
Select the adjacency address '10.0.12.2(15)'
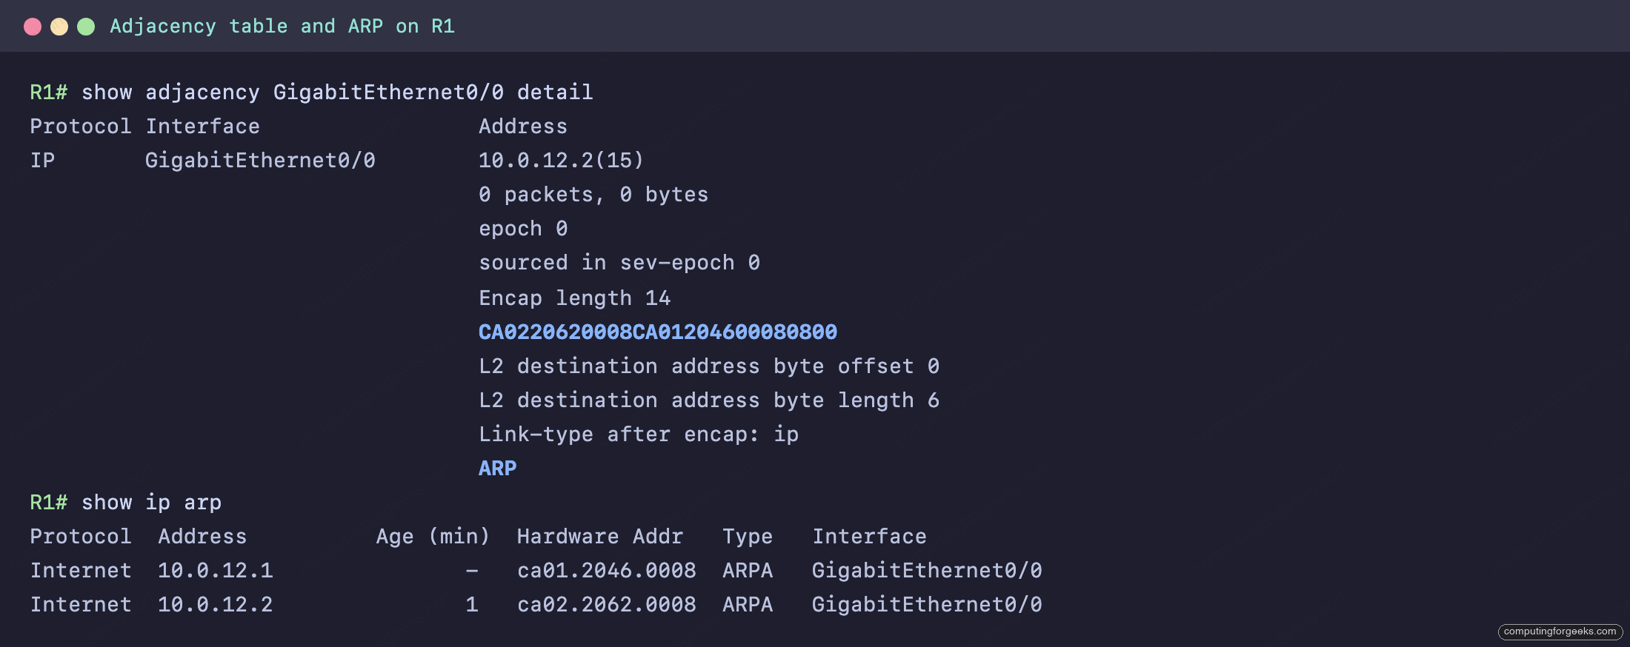point(562,161)
